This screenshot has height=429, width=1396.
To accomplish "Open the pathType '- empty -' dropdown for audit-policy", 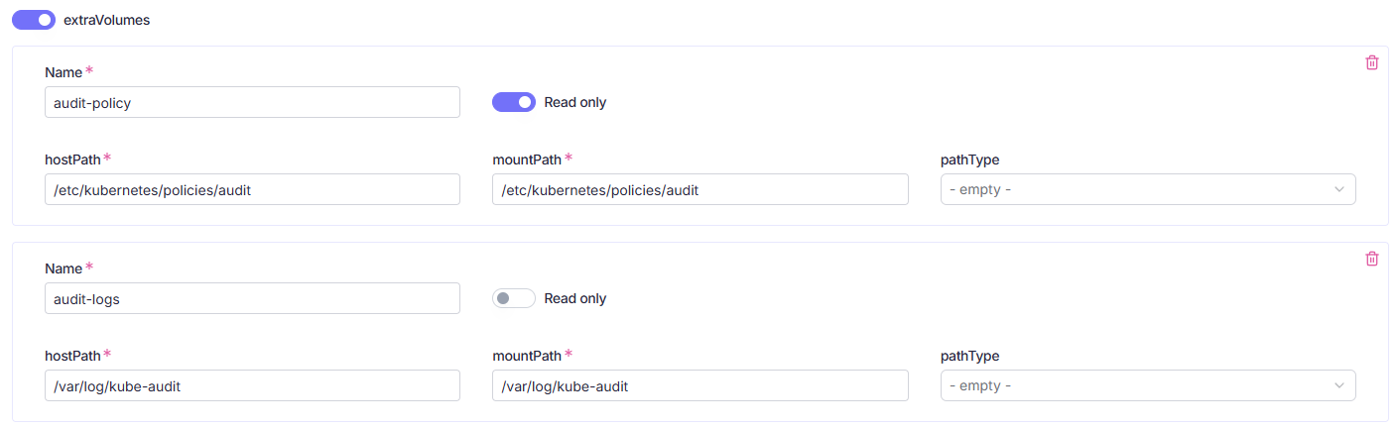I will (x=1148, y=189).
